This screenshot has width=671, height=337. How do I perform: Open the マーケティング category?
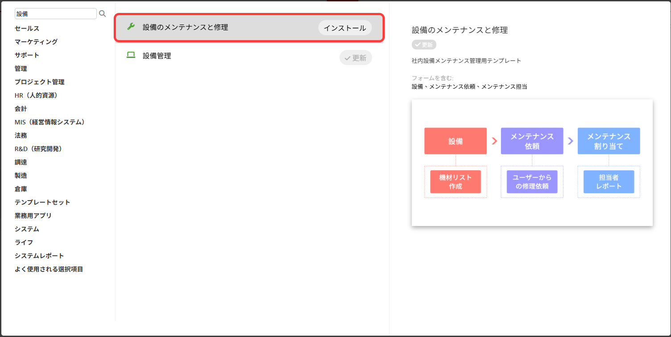[x=36, y=42]
